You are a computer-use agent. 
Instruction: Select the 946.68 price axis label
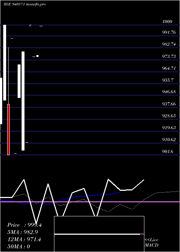(x=169, y=92)
